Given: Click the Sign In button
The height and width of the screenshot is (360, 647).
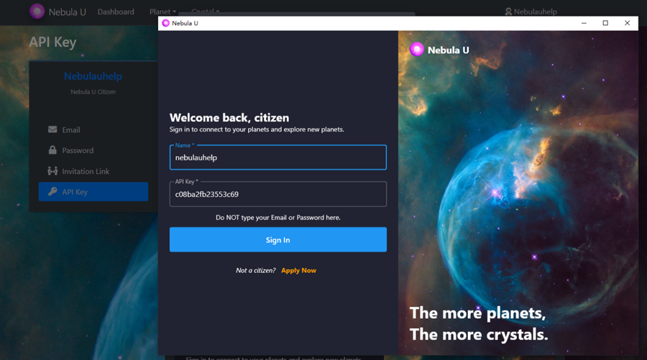Looking at the screenshot, I should coord(278,239).
